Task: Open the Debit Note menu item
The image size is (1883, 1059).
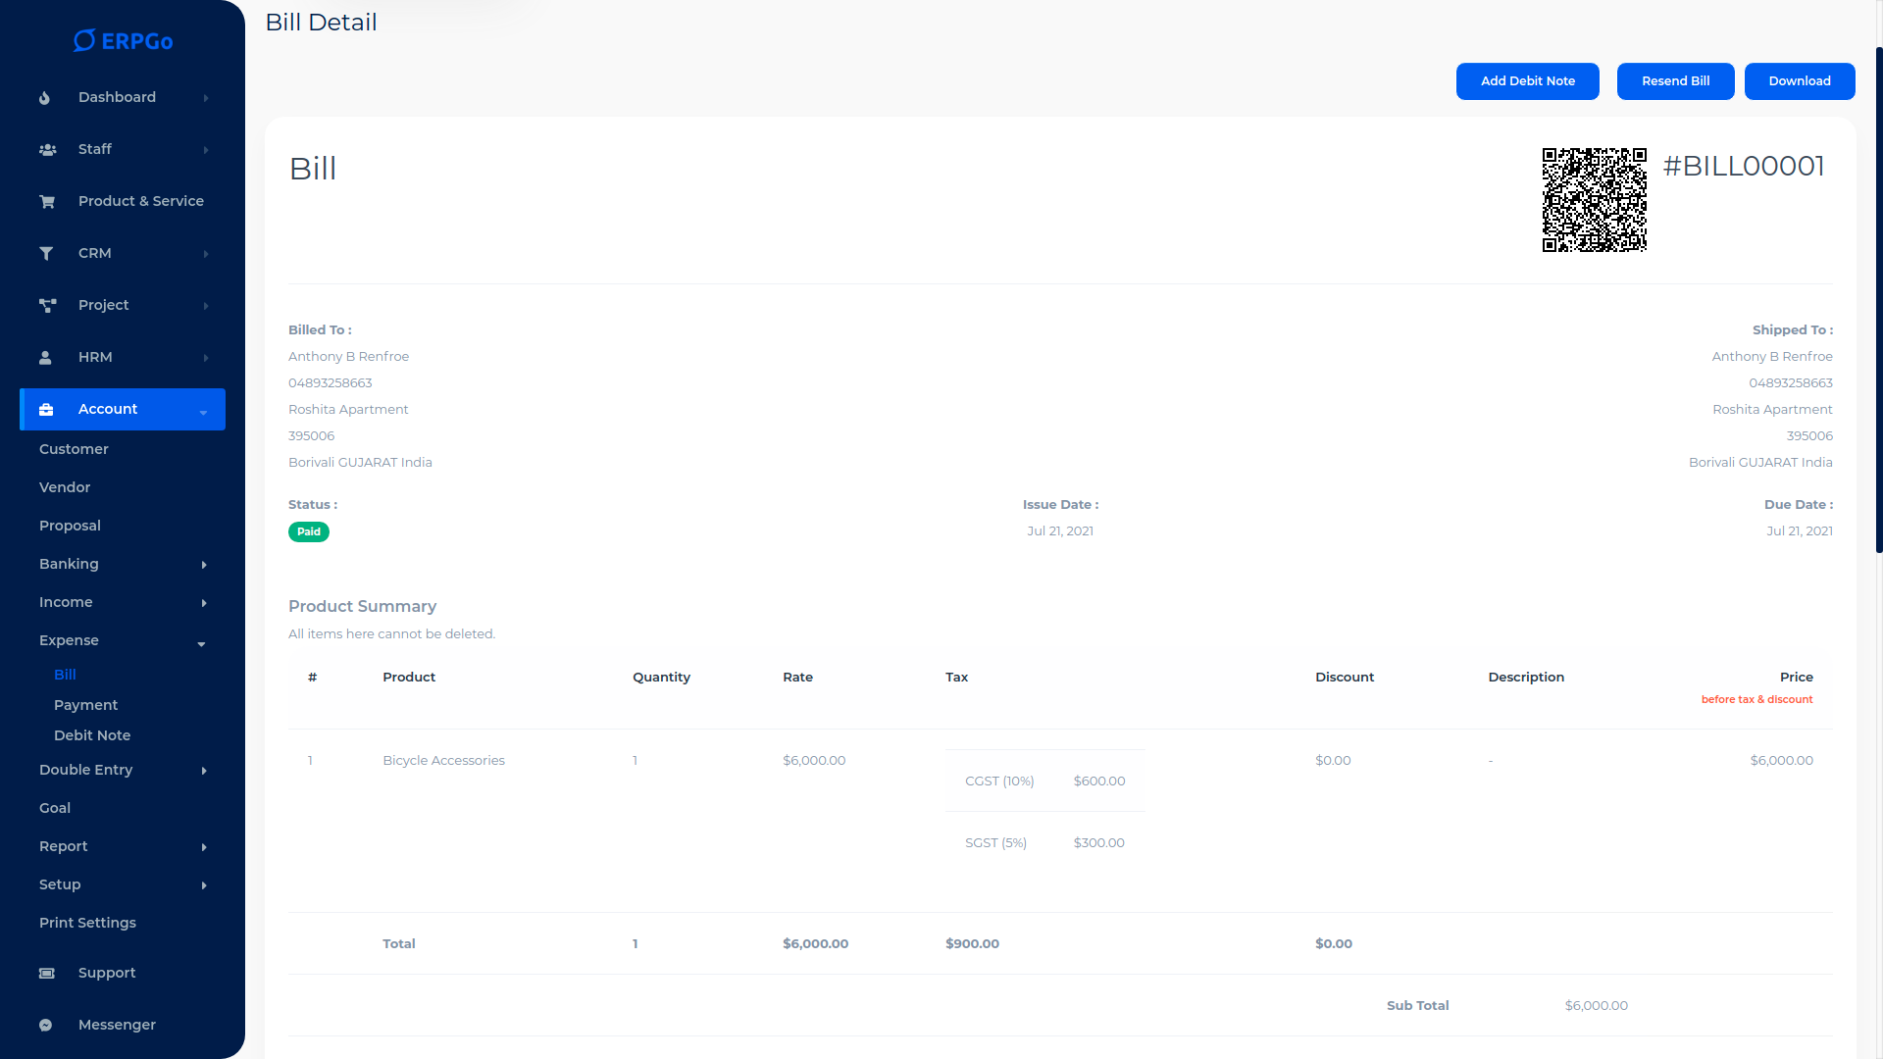Action: tap(92, 735)
